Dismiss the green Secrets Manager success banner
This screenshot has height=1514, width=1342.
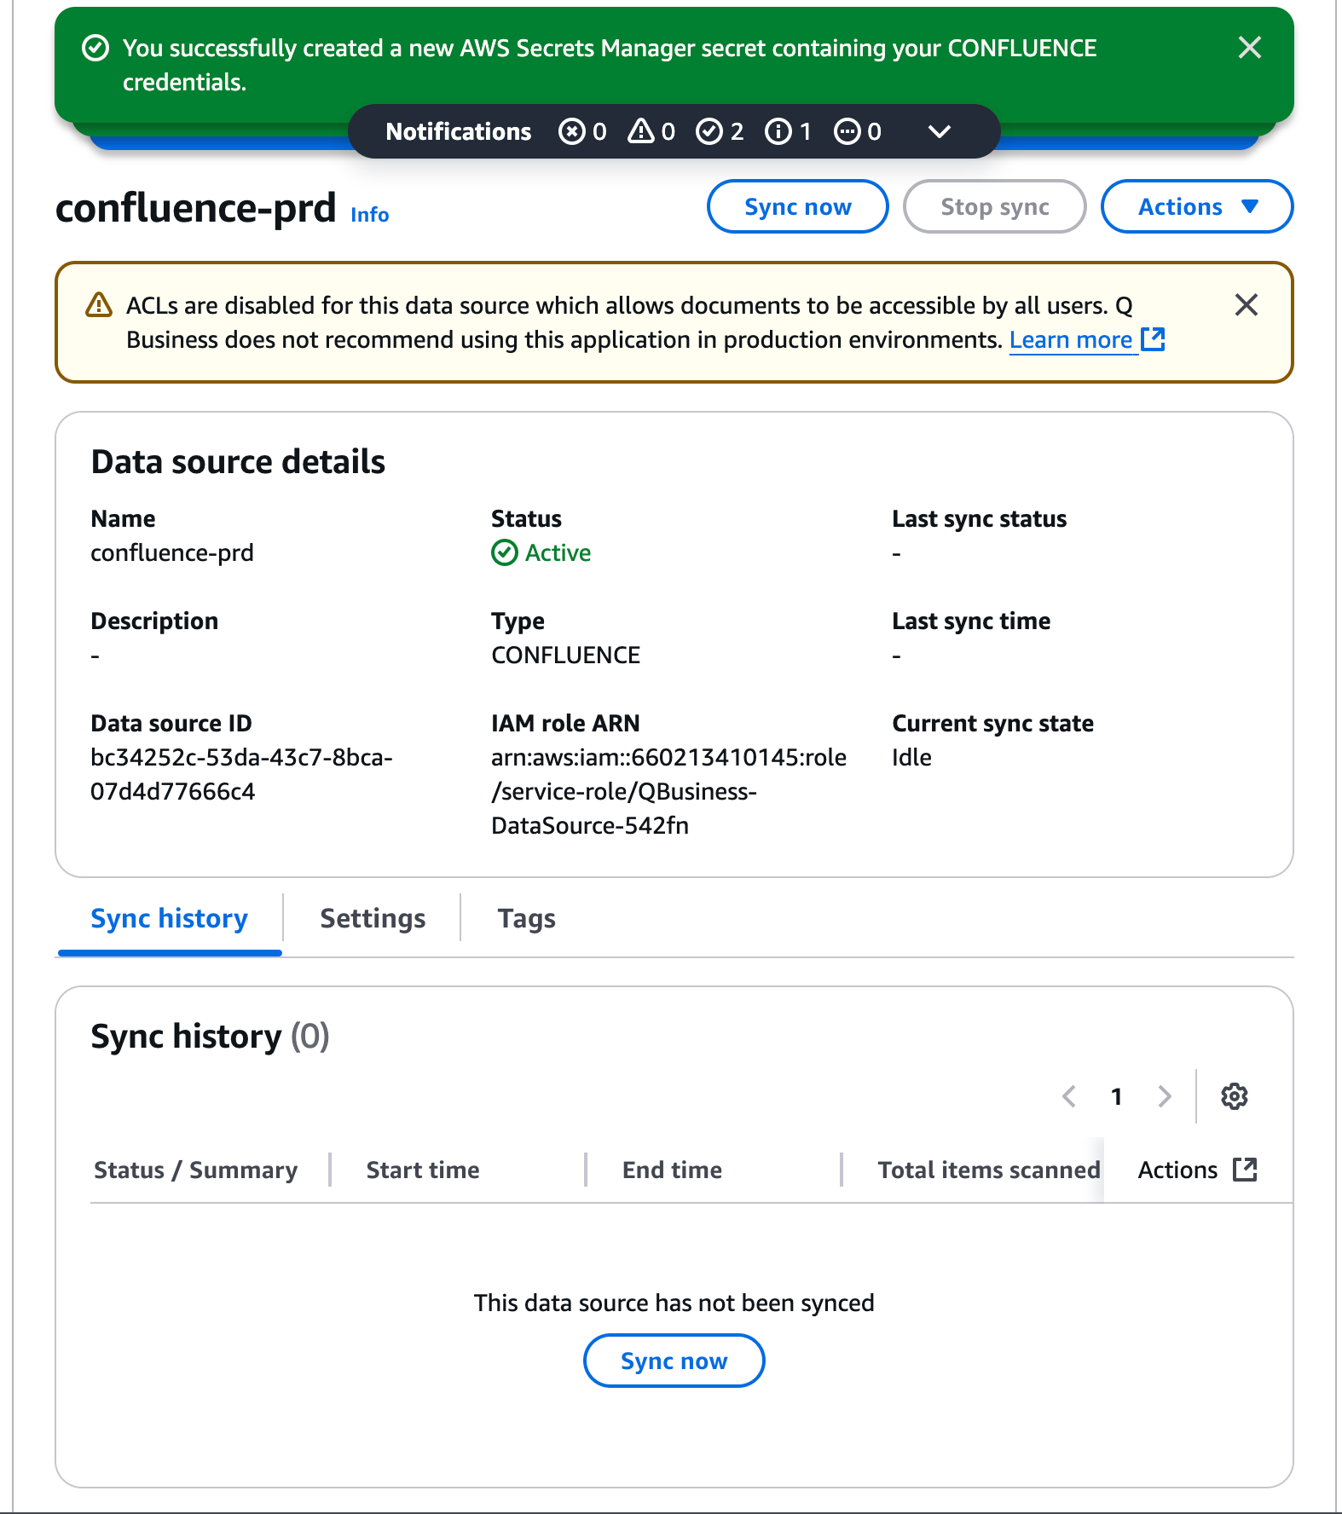[x=1249, y=48]
